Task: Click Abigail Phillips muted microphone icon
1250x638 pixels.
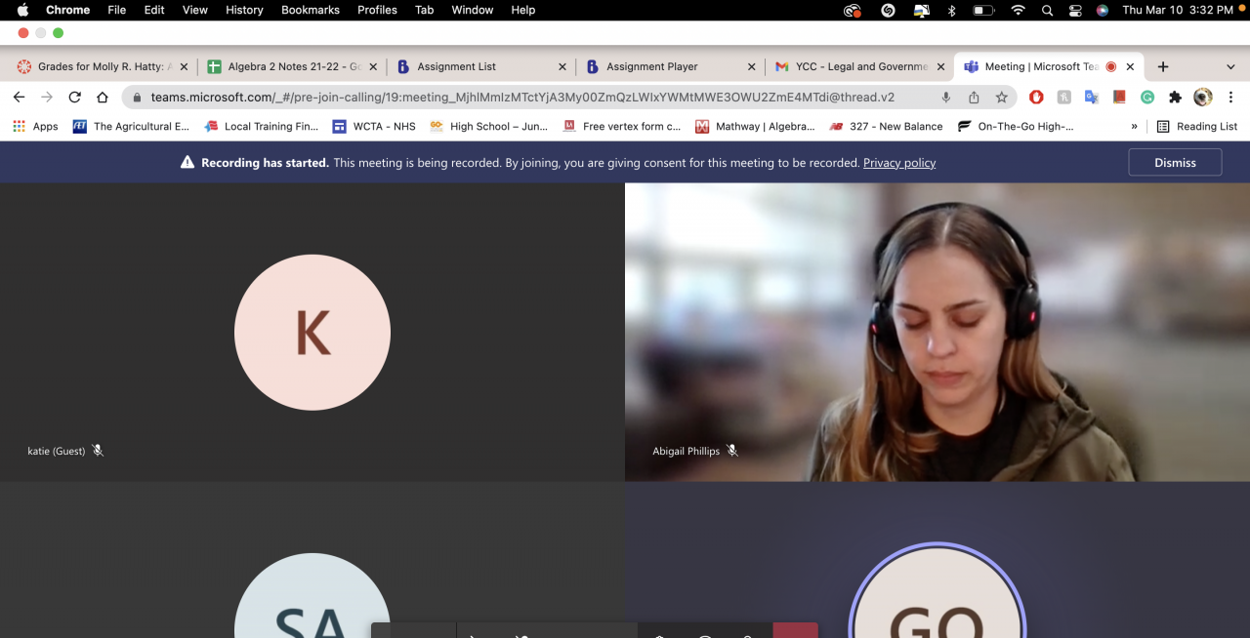Action: [x=732, y=451]
